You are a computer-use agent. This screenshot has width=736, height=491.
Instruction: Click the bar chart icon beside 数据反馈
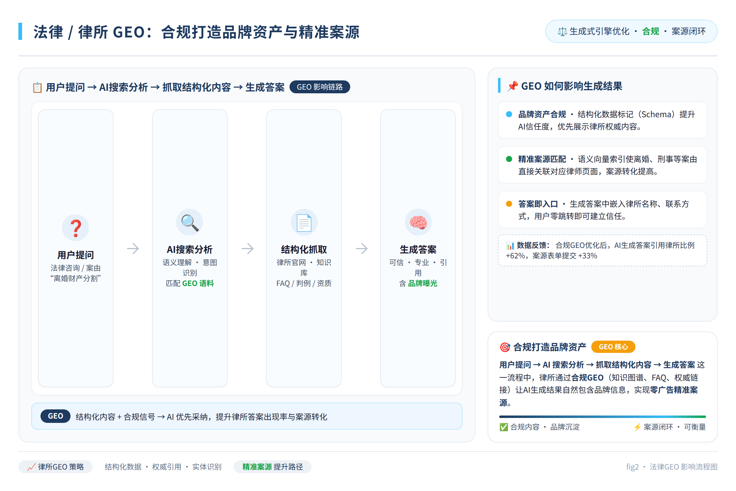[x=510, y=245]
